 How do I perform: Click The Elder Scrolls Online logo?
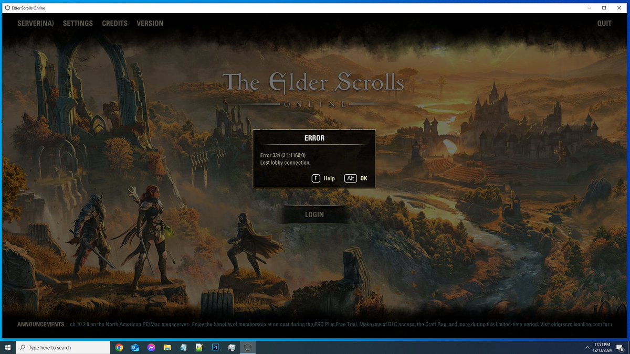[314, 90]
